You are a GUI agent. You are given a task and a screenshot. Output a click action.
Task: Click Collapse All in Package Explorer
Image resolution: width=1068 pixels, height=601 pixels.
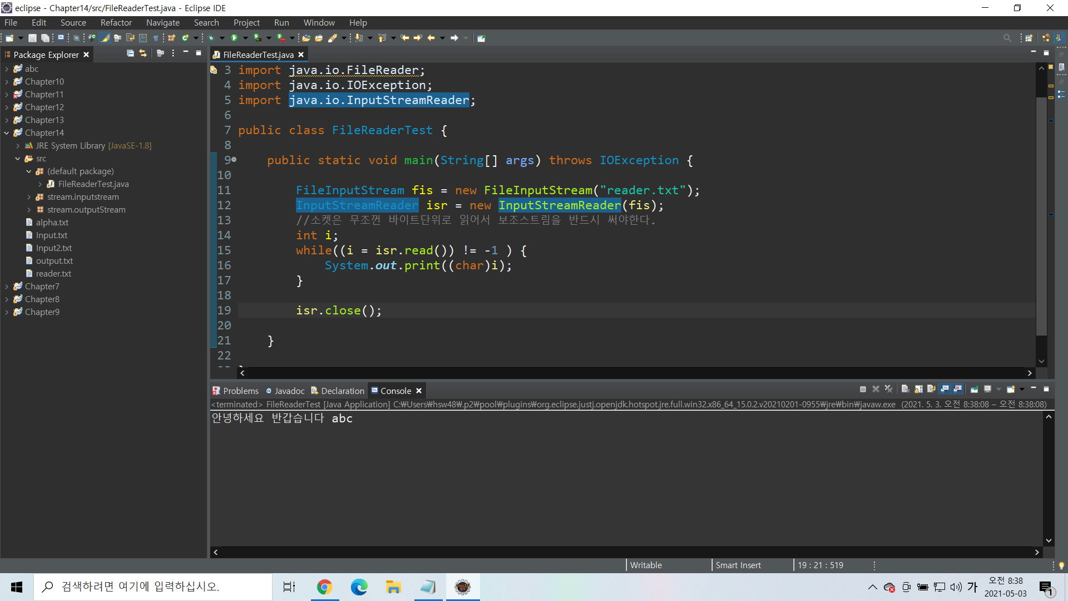(x=130, y=53)
